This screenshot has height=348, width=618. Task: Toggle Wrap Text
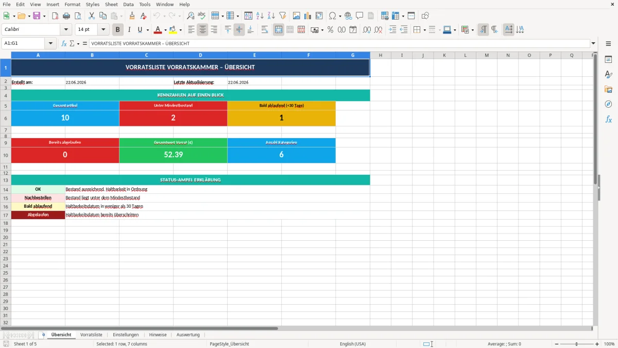(265, 30)
